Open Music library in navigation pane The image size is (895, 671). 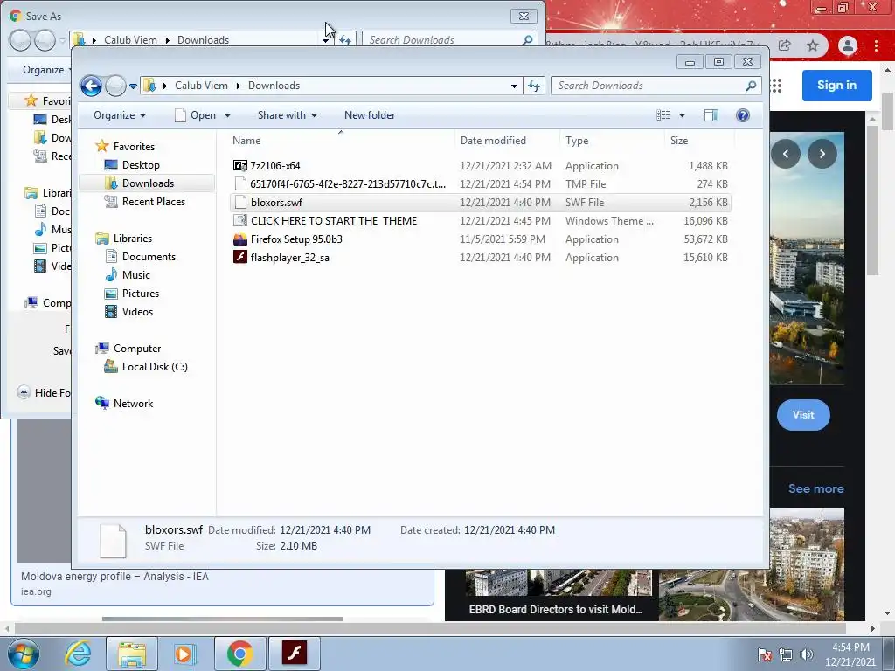(x=135, y=275)
